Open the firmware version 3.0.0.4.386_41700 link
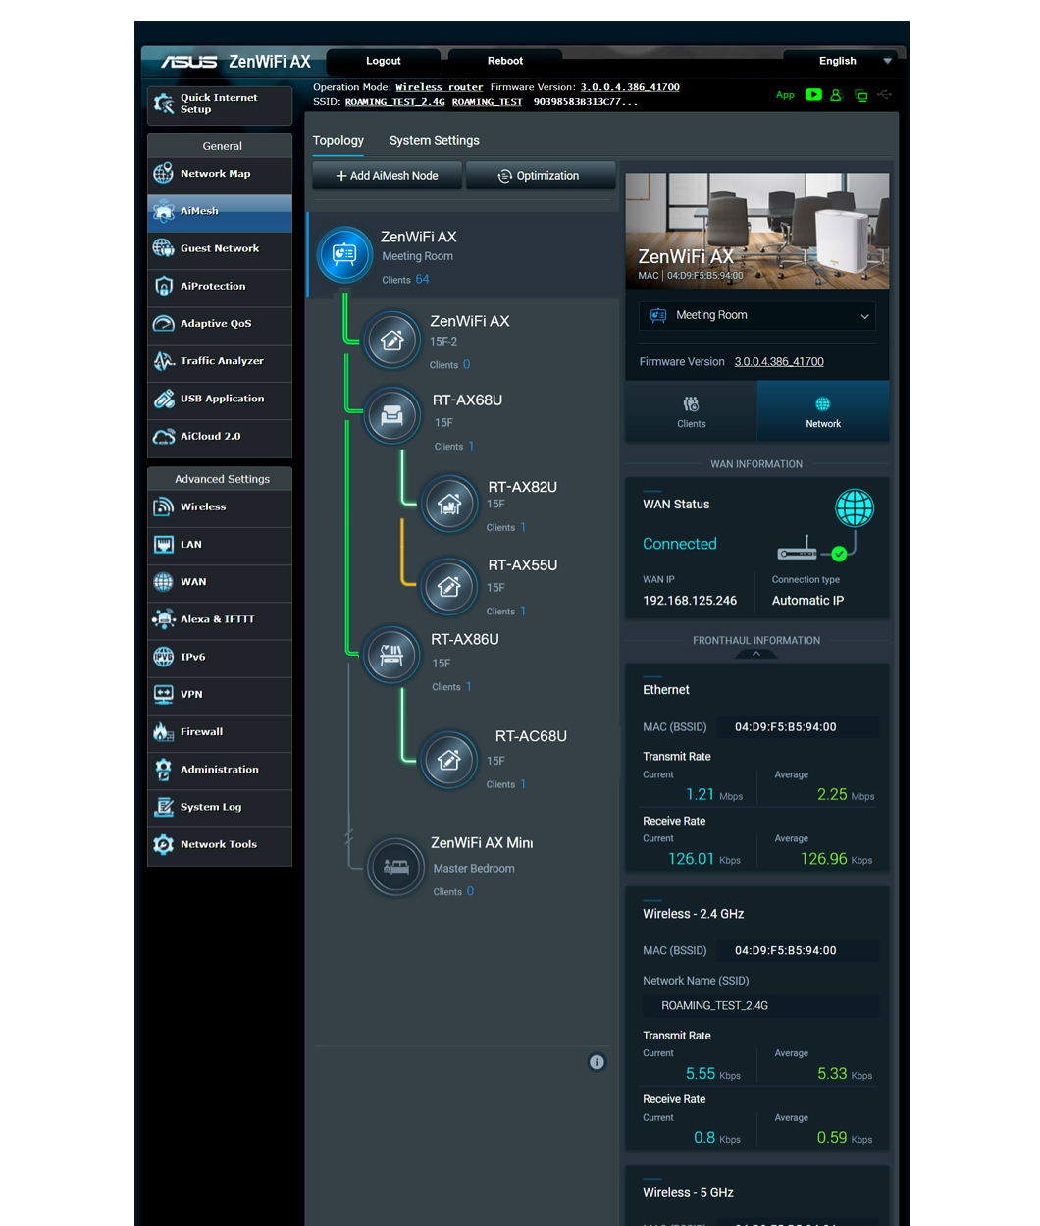This screenshot has height=1226, width=1040. pyautogui.click(x=779, y=362)
